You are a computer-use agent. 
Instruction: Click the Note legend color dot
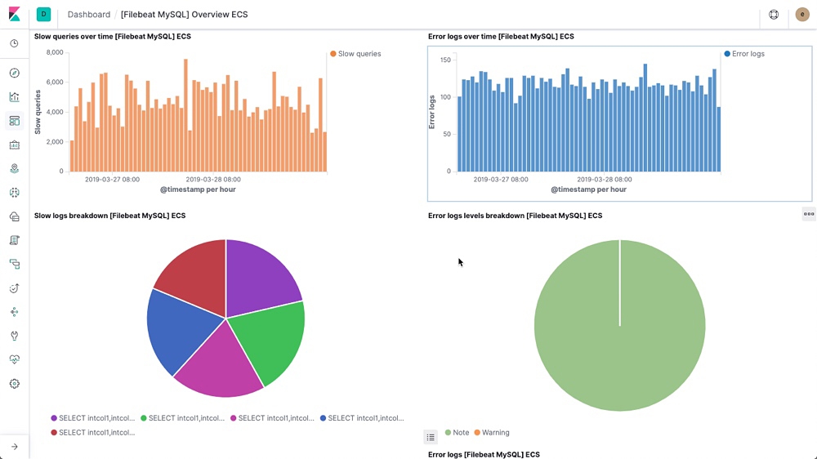click(x=448, y=433)
